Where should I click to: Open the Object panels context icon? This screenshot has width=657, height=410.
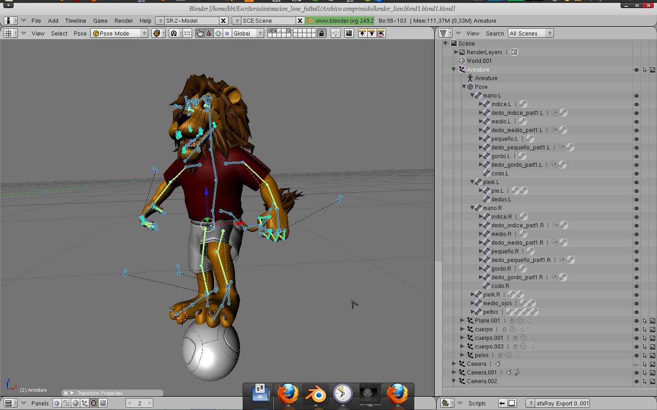click(x=85, y=403)
